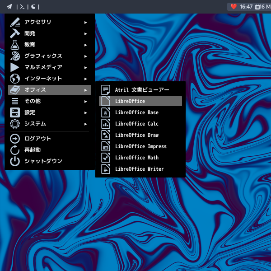Click the Atril document viewer icon
This screenshot has height=271, width=271.
(105, 90)
